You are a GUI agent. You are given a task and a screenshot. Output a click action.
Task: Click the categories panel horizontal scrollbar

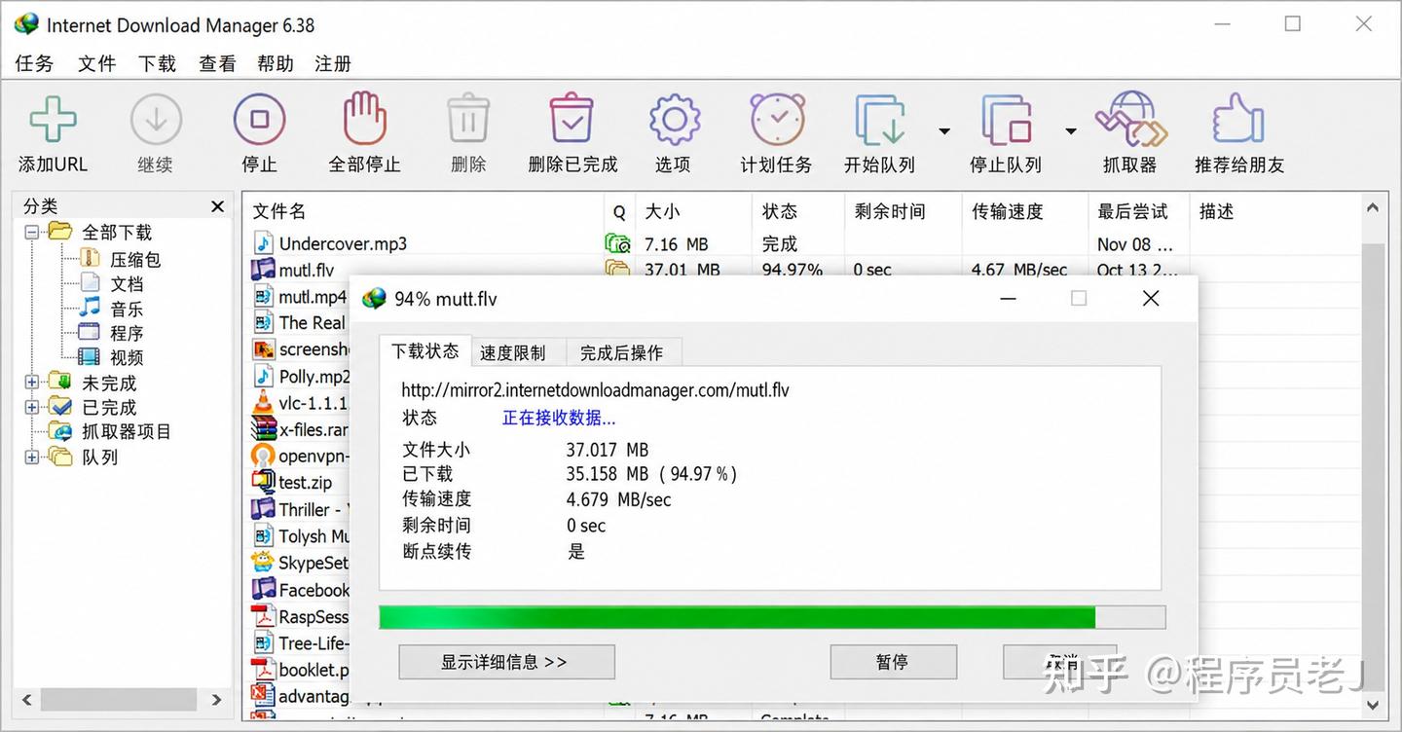121,699
